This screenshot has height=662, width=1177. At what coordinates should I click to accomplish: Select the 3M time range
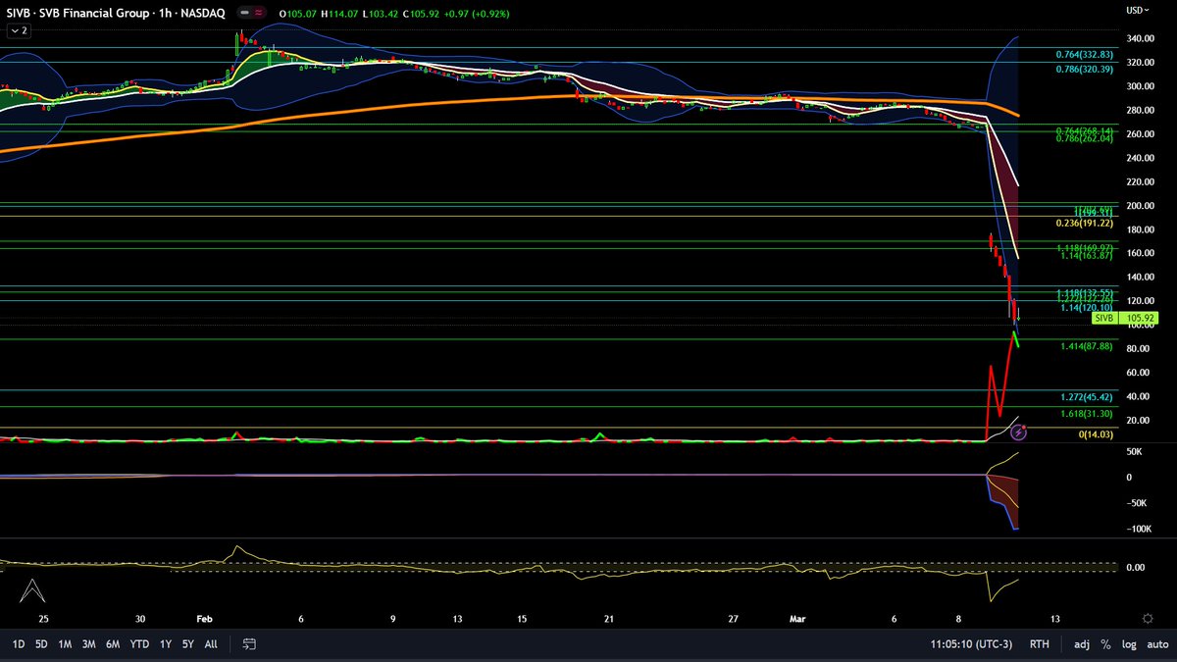(x=88, y=644)
